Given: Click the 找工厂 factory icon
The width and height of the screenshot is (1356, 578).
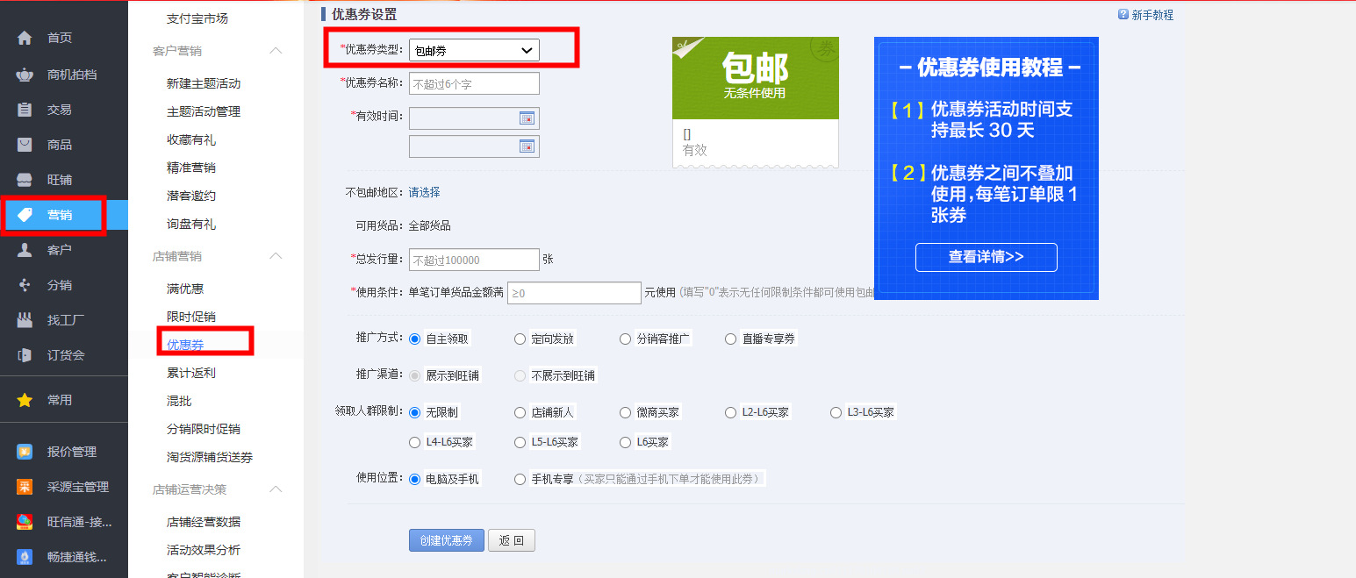Looking at the screenshot, I should coord(25,320).
